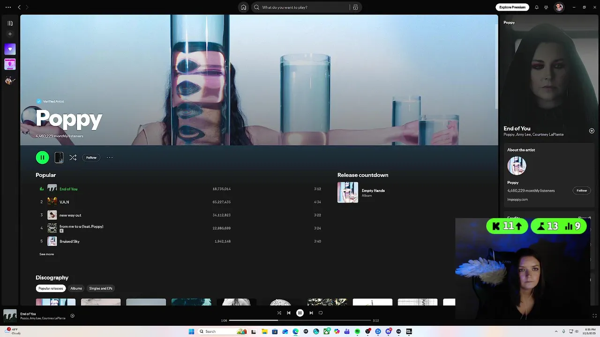Show hidden system tray icons
Screen dimensions: 600x337
556,331
